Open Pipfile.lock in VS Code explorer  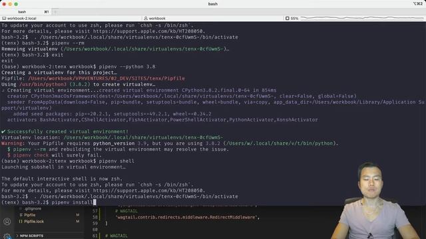[34, 221]
